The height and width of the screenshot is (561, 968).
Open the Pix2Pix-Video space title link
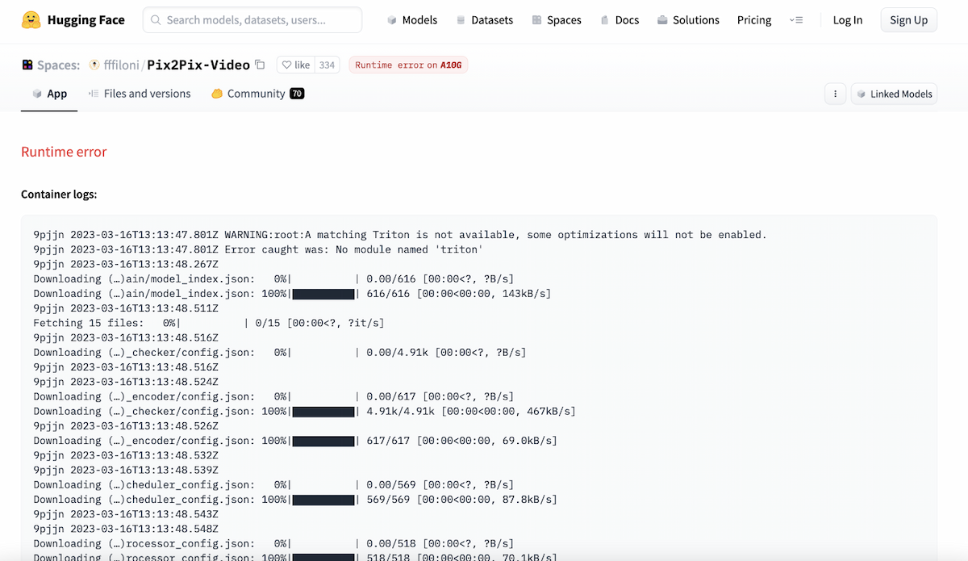(x=198, y=65)
